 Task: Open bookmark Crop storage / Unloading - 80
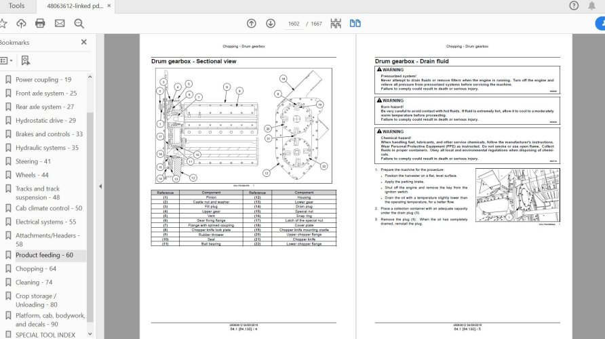click(x=36, y=300)
